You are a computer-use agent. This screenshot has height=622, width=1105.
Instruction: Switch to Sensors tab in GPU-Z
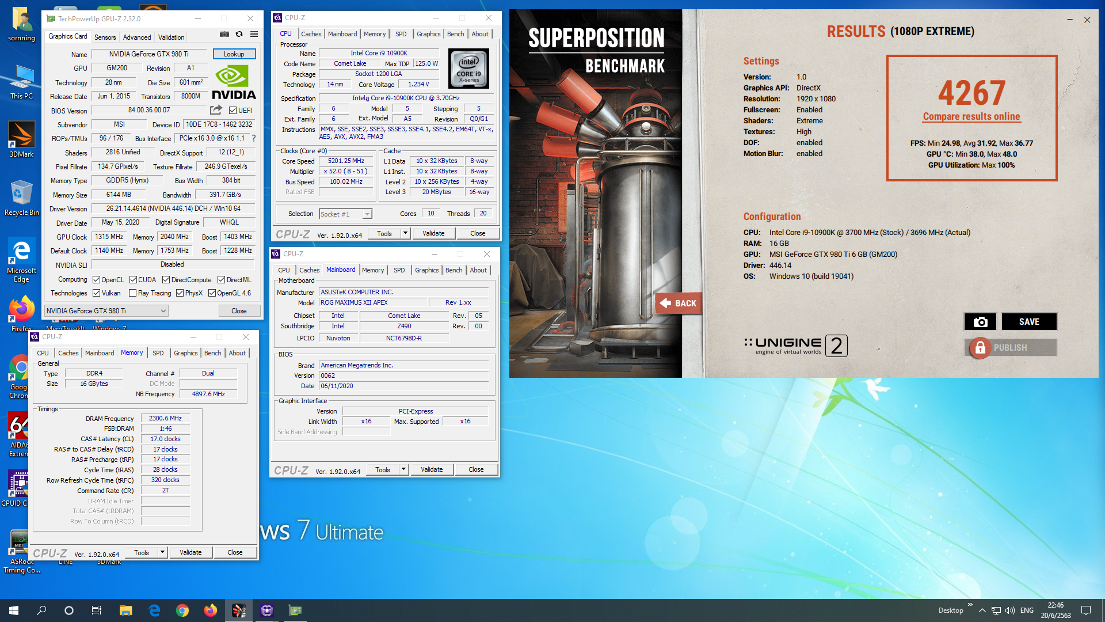[x=105, y=37]
